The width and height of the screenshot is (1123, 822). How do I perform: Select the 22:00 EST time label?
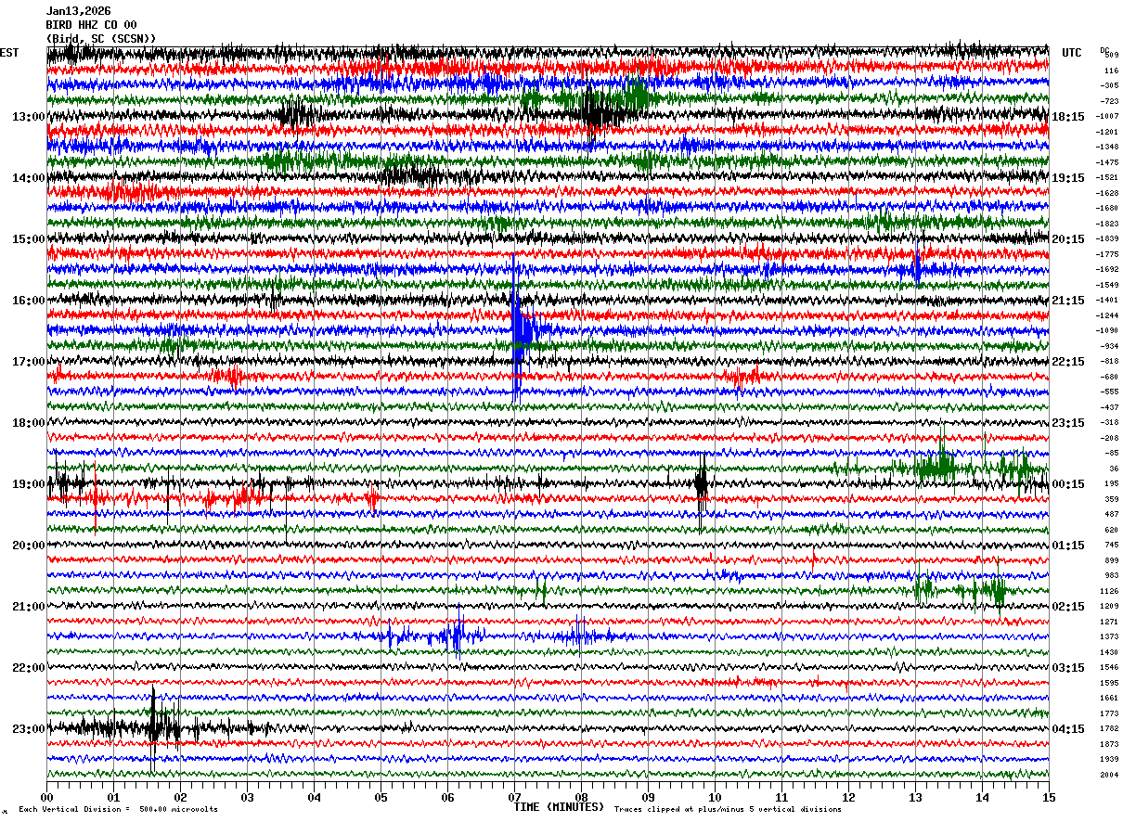coord(28,668)
